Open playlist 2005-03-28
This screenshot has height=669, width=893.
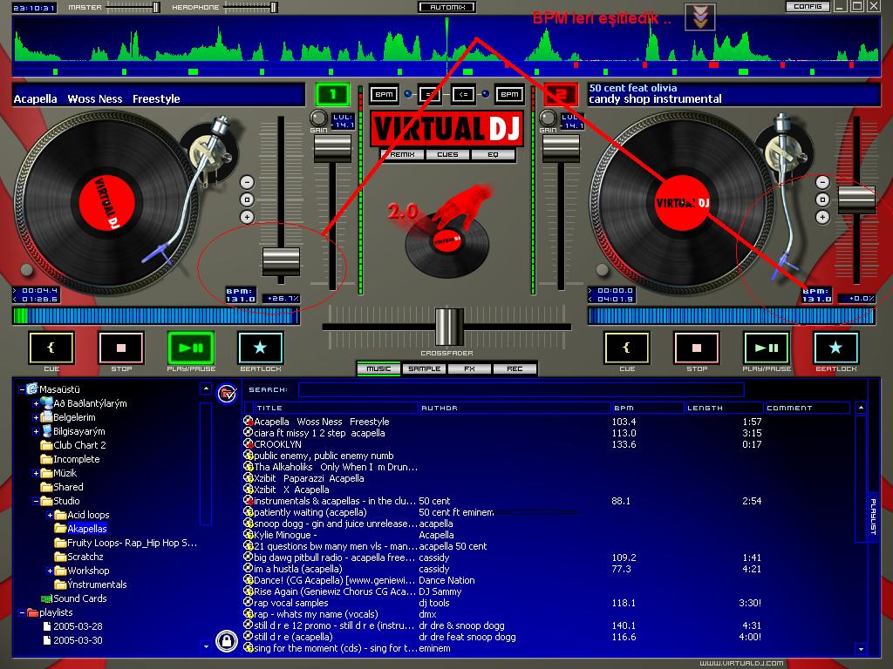click(78, 626)
